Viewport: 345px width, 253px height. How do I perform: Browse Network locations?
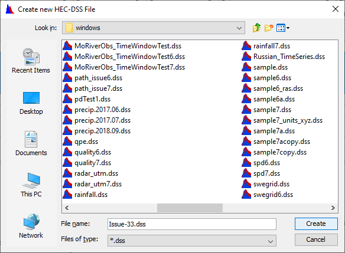tap(31, 226)
